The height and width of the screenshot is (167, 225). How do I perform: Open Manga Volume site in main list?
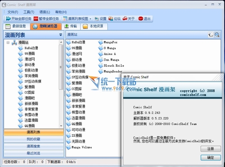pyautogui.click(x=79, y=147)
